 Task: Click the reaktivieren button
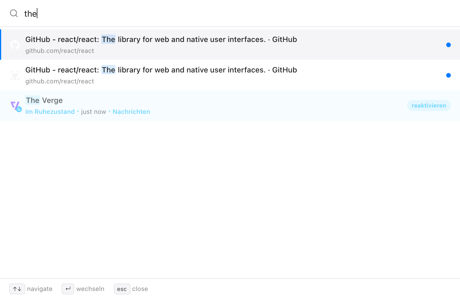[429, 106]
